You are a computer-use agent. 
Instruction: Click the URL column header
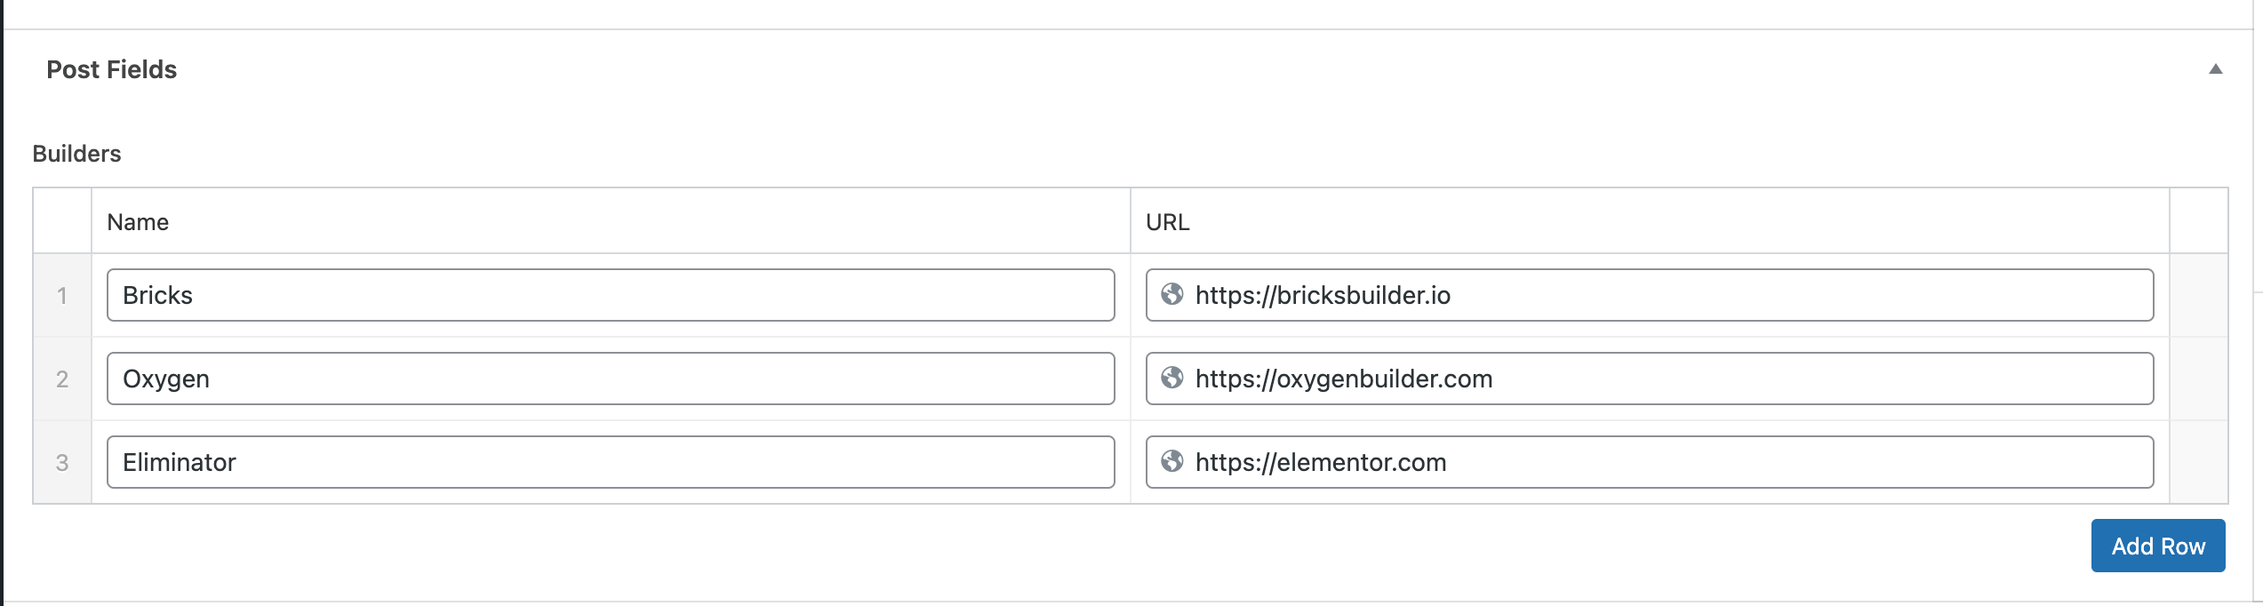click(1167, 222)
